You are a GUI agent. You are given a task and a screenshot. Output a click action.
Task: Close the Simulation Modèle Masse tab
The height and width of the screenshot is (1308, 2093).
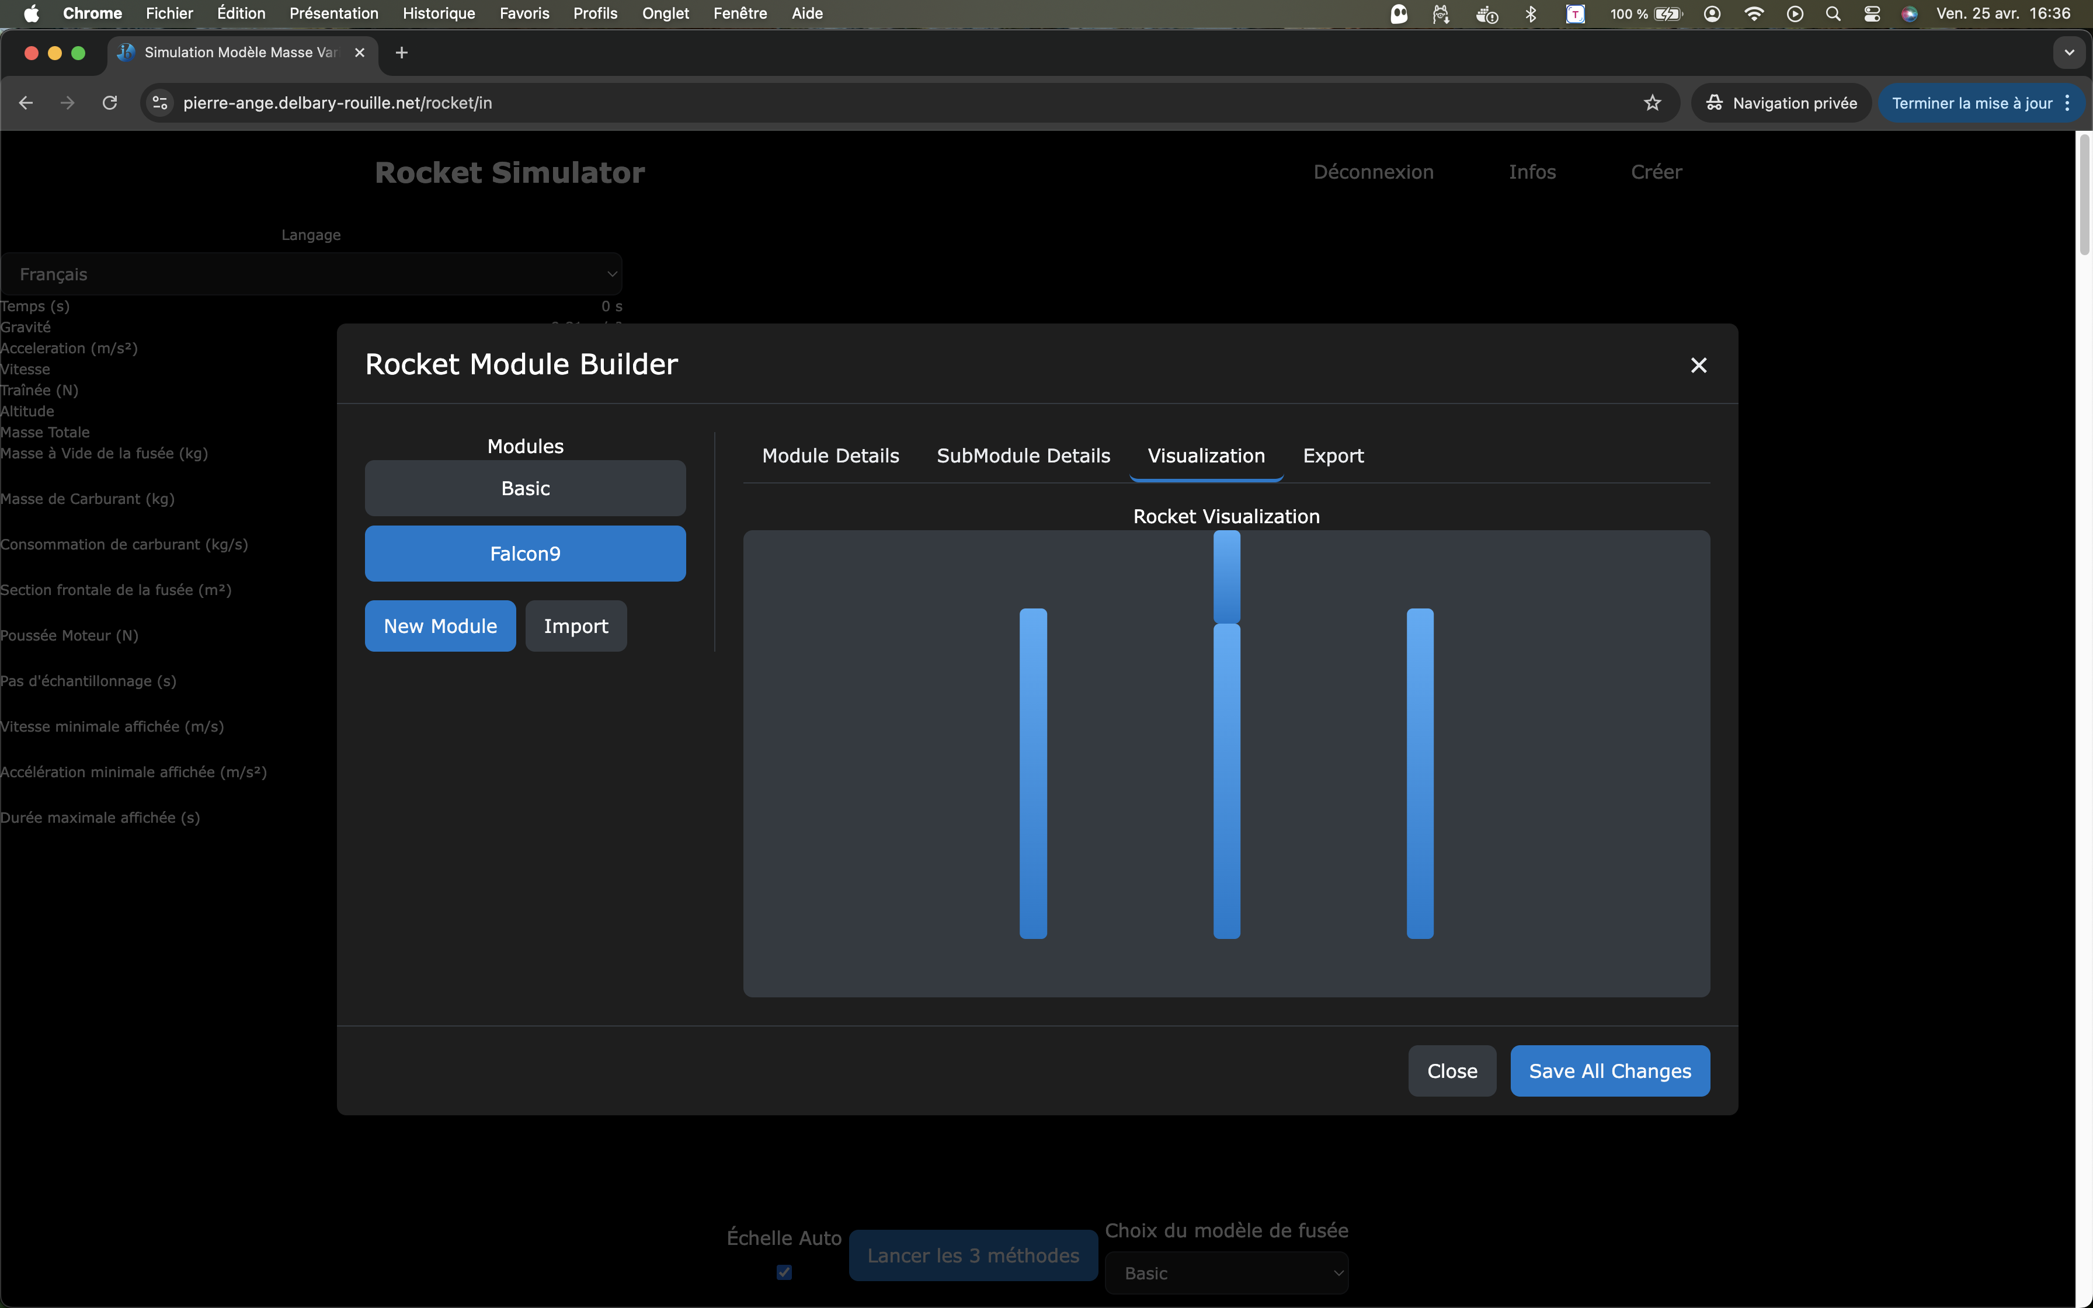click(x=360, y=53)
